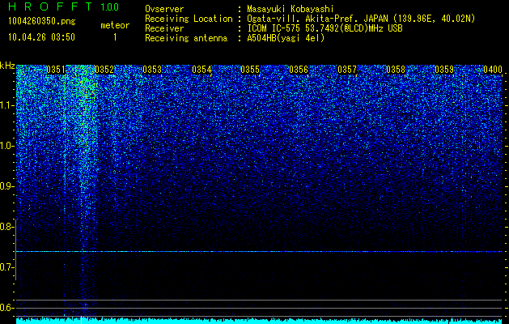Click the cyan carrier line near 0.74 kHz
Screen dimensions: 509x324
pos(259,252)
